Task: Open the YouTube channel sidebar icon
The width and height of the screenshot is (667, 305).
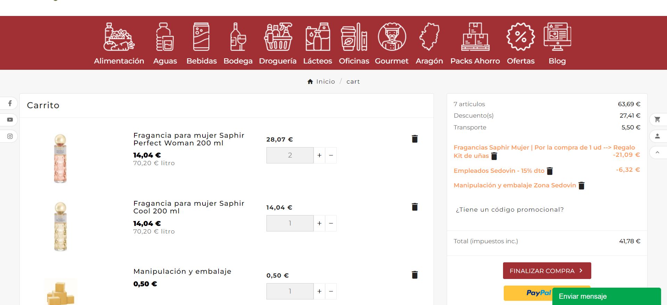Action: coord(10,120)
